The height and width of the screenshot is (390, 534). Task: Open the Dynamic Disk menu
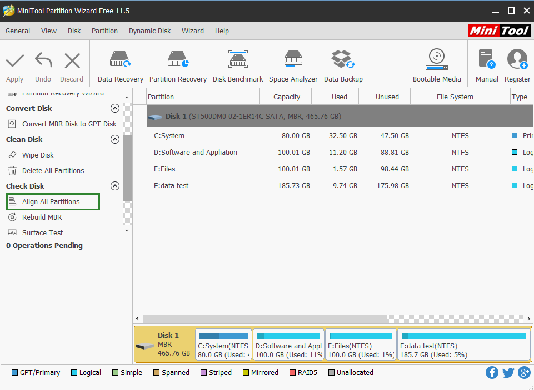click(150, 31)
